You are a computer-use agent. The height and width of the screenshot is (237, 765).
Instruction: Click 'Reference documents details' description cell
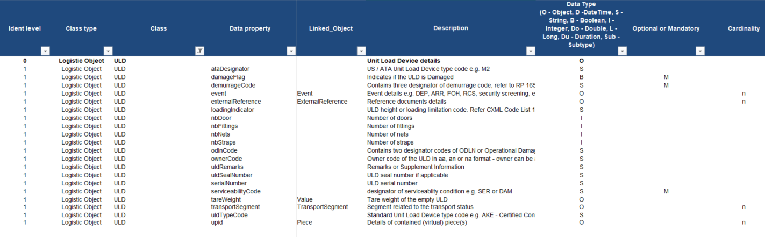tap(406, 102)
